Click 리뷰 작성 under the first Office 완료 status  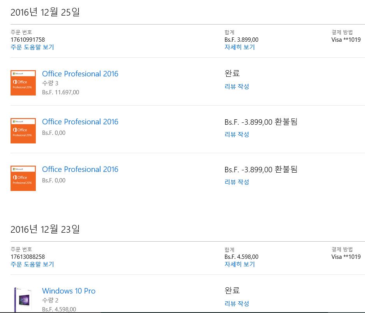click(237, 87)
